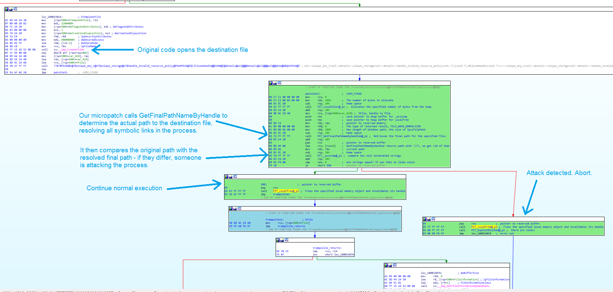The width and height of the screenshot is (613, 292).
Task: Click the 'loc_180015076:' label
Action: [432, 273]
